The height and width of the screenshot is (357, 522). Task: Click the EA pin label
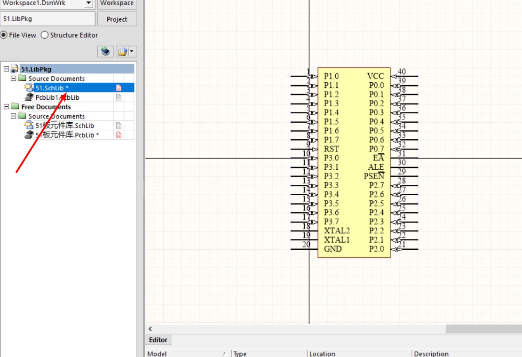[x=379, y=158]
